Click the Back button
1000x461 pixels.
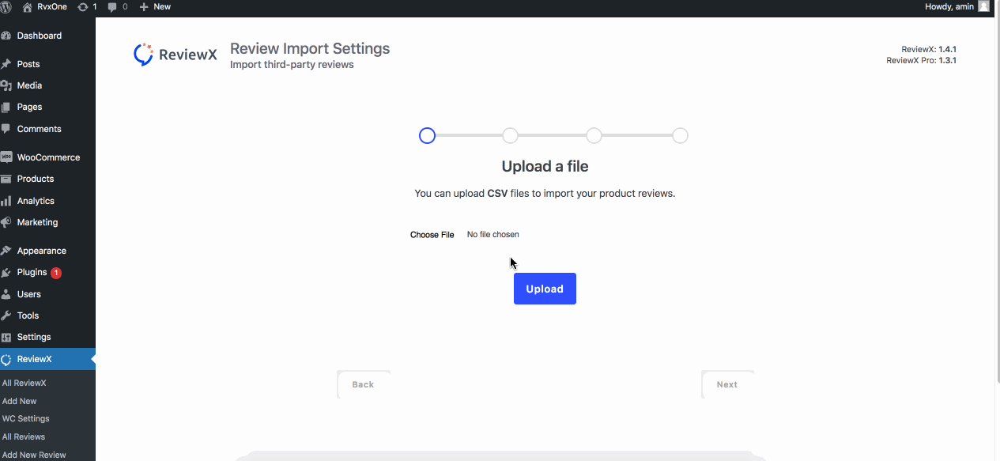[363, 384]
